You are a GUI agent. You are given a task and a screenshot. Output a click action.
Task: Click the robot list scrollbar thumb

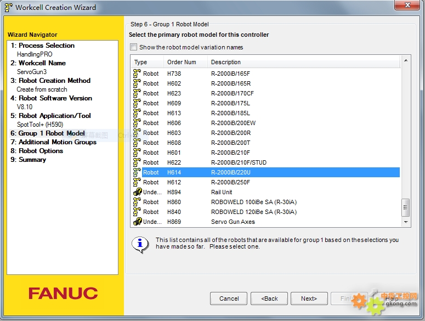pyautogui.click(x=405, y=207)
